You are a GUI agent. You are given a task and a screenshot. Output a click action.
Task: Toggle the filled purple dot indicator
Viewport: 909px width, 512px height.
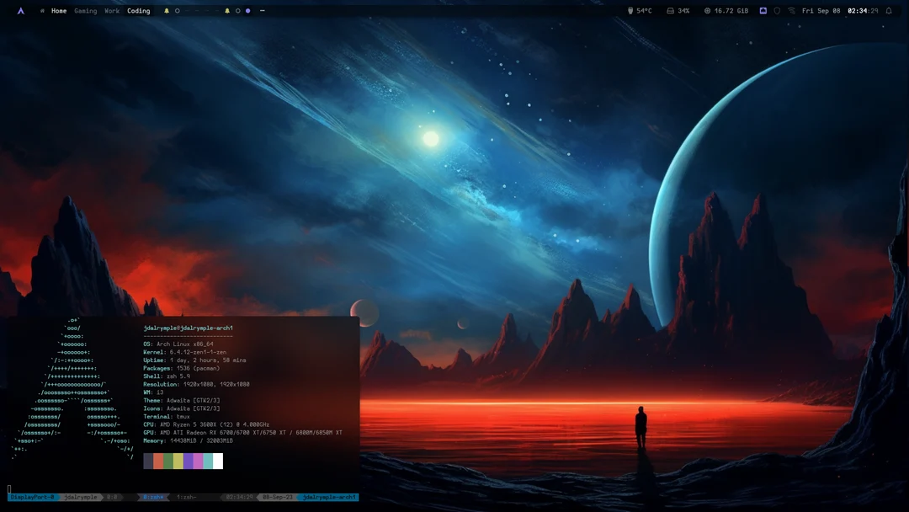coord(247,10)
